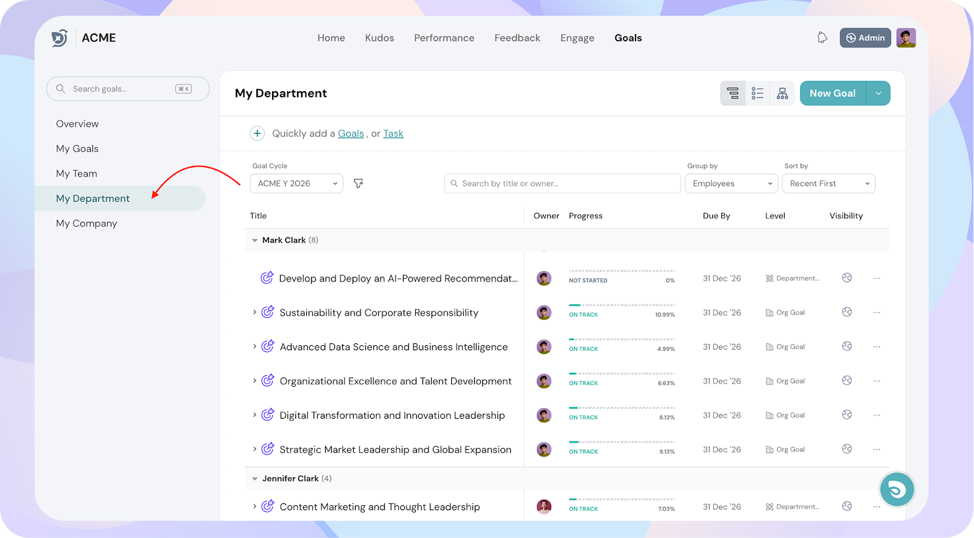Click visibility icon for Strategic Market Leadership row
Screen dimensions: 974x538
point(847,449)
